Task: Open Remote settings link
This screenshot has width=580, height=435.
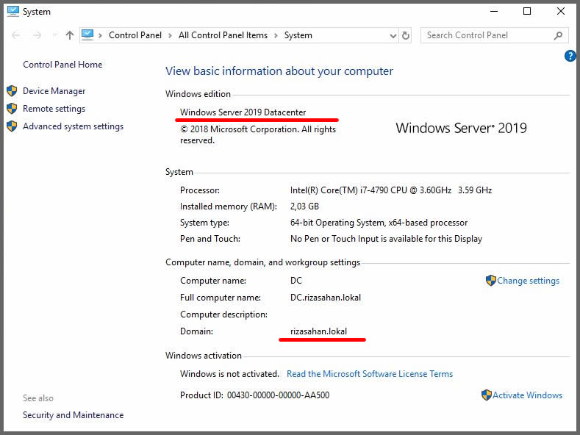Action: pyautogui.click(x=54, y=109)
